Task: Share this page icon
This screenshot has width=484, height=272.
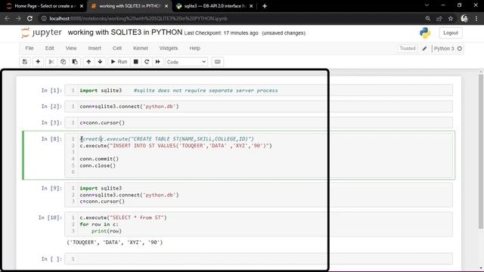Action: tap(439, 18)
